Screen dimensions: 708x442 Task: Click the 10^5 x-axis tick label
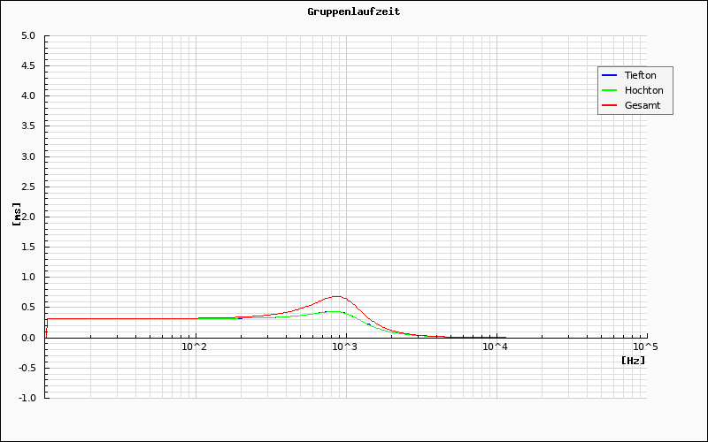click(645, 347)
